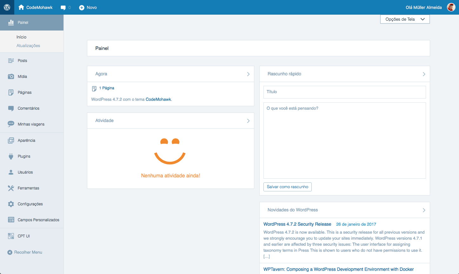Click the Atividade panel title
This screenshot has height=274, width=459.
click(104, 120)
